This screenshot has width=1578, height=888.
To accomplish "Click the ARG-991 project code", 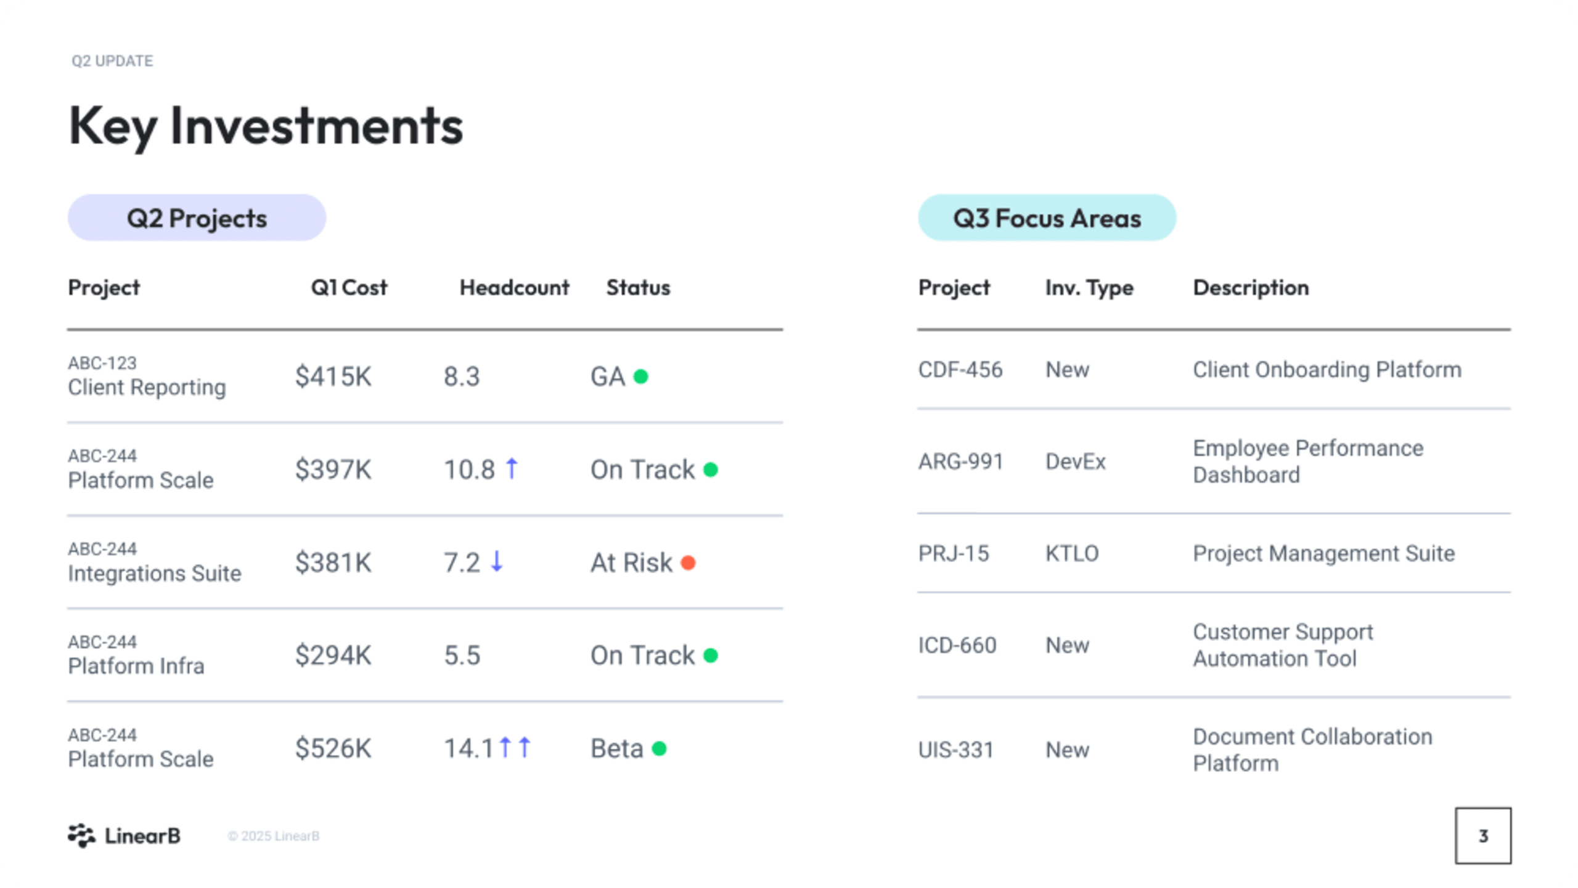I will coord(961,462).
